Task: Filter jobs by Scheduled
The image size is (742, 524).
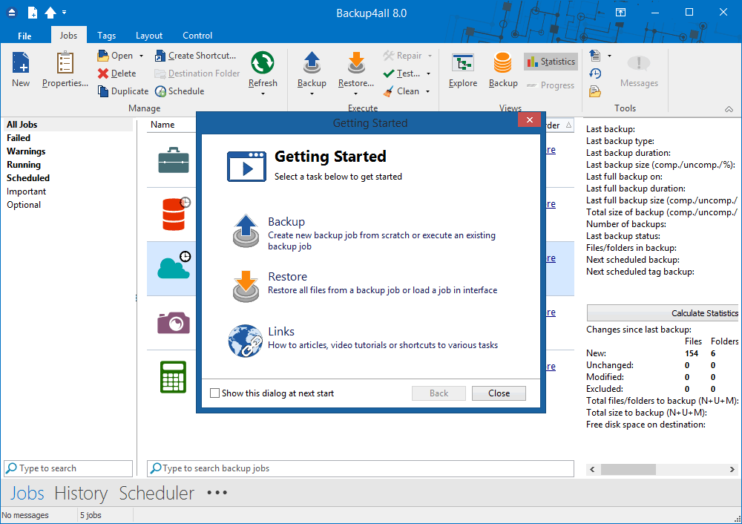Action: tap(28, 177)
